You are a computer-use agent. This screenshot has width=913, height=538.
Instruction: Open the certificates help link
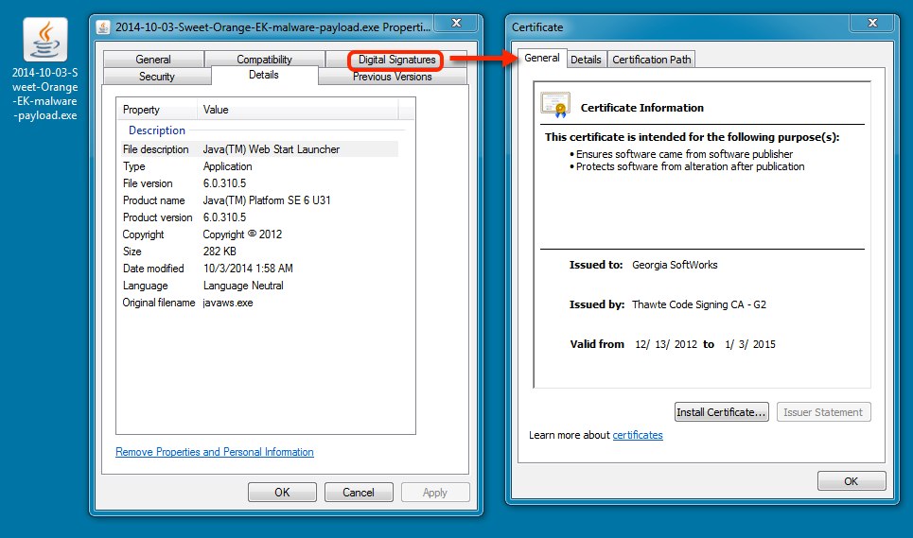(x=638, y=435)
